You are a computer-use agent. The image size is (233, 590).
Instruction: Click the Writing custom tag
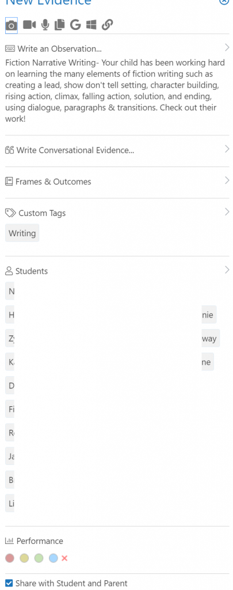tap(22, 233)
